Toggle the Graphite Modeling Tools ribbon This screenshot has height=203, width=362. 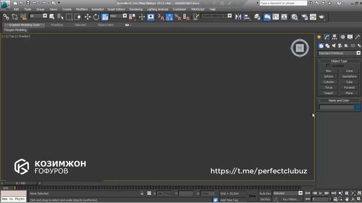point(267,17)
